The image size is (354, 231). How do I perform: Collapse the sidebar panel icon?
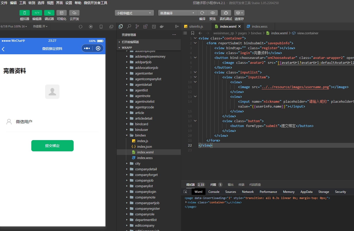177,26
